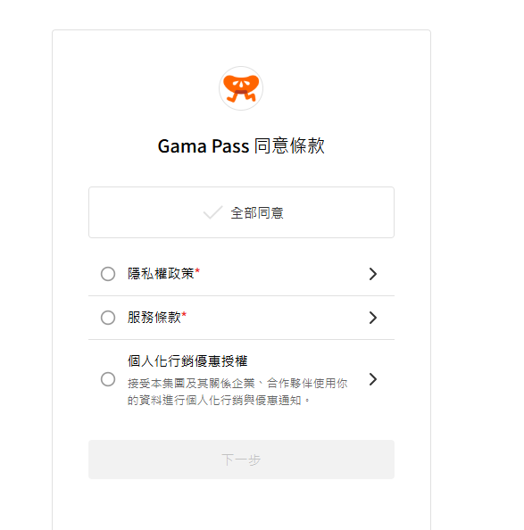This screenshot has width=524, height=530.
Task: Click the disabled 下一步 button
Action: 241,460
